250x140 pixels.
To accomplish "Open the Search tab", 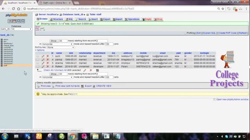I will pos(81,19).
